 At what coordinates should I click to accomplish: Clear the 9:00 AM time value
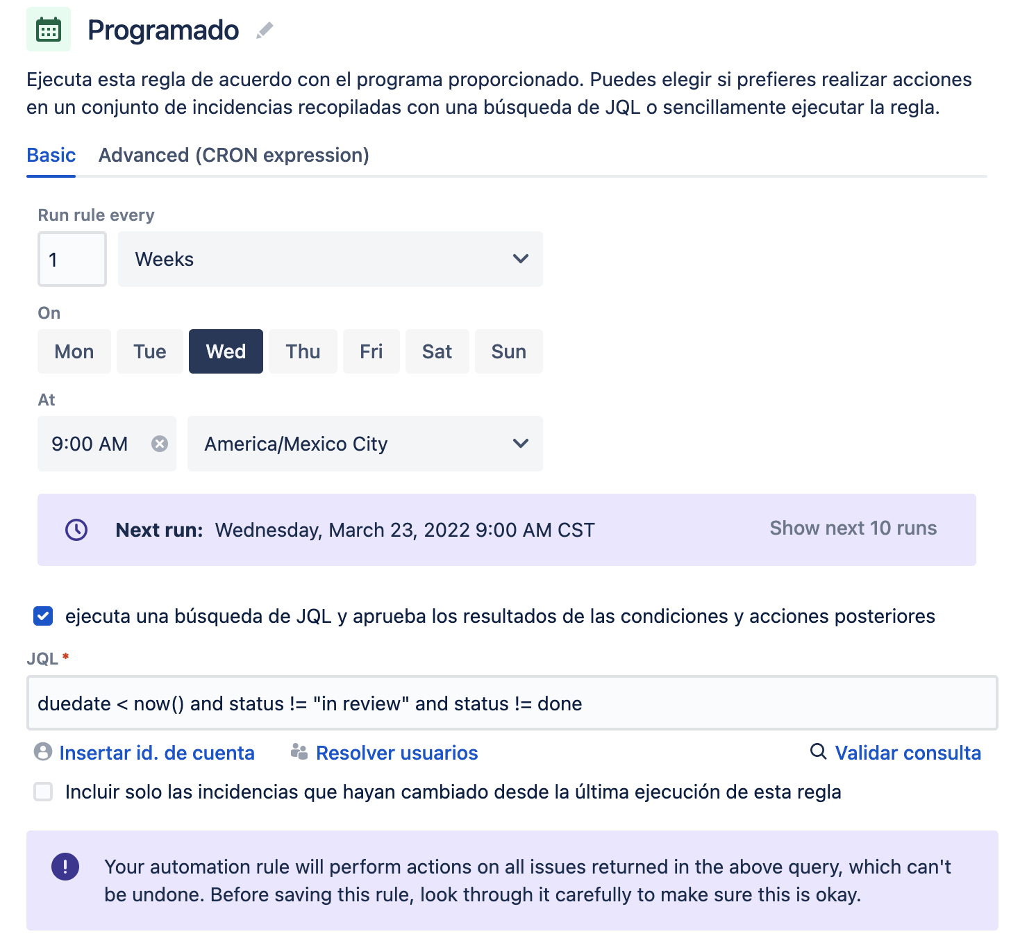pos(160,444)
